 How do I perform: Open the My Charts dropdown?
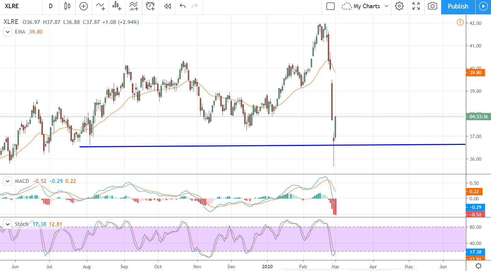coord(366,6)
